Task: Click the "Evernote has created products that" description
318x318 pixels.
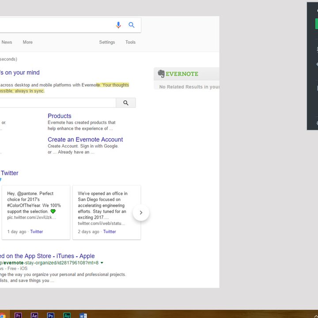Action: pyautogui.click(x=82, y=122)
